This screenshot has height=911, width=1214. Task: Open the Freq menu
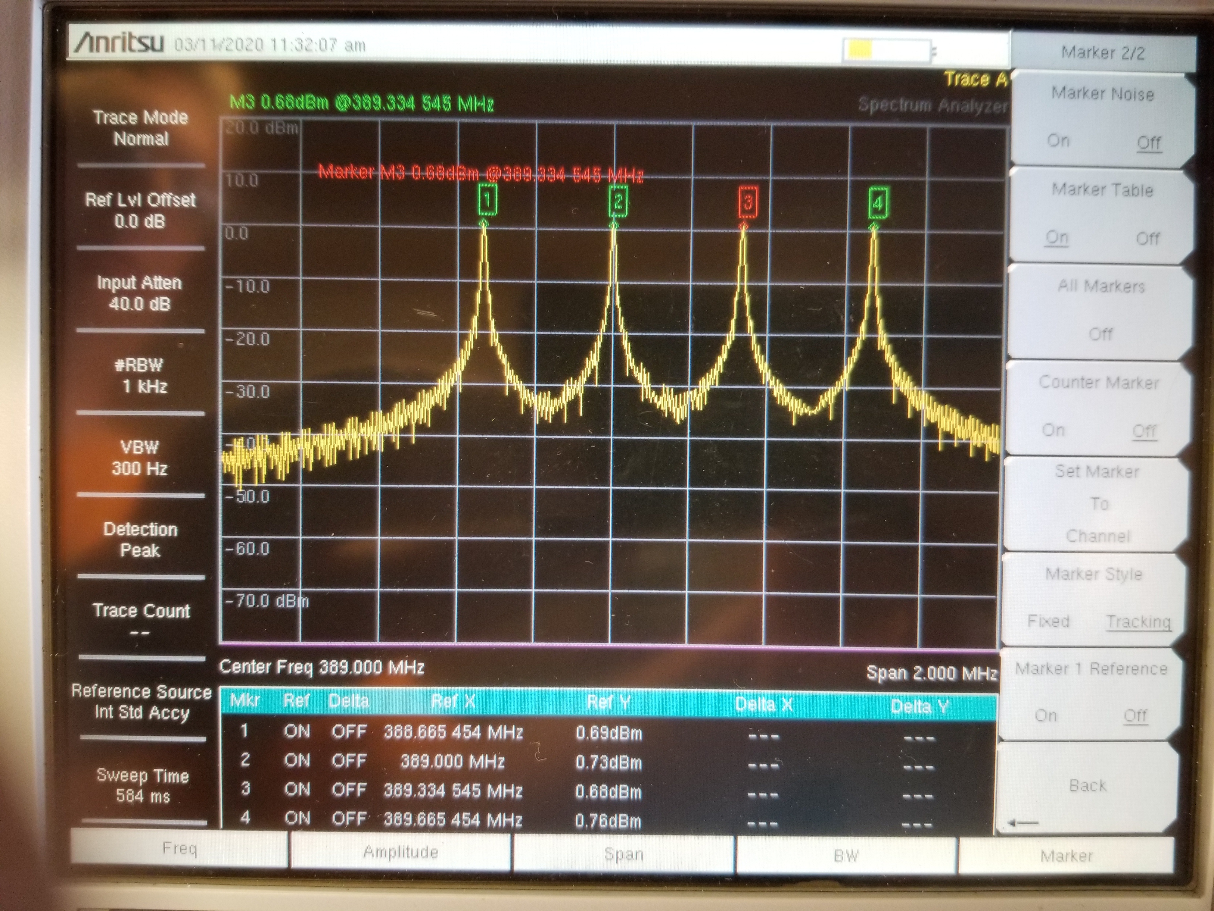click(179, 849)
